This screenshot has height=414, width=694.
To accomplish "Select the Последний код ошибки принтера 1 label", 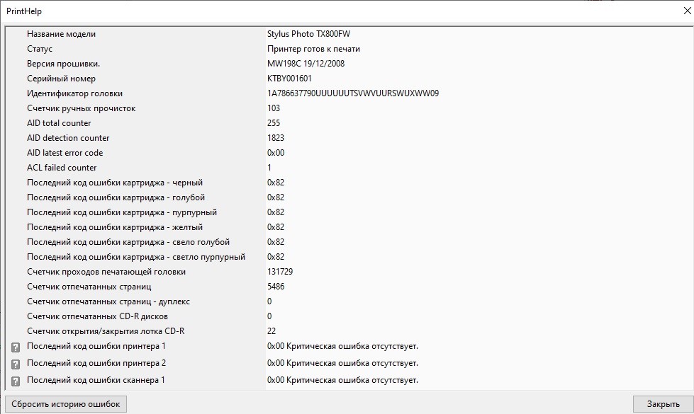I will click(x=96, y=346).
